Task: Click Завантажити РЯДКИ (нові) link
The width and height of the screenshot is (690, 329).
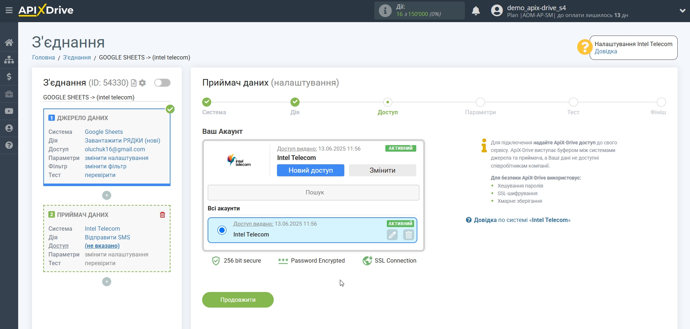Action: (x=123, y=140)
